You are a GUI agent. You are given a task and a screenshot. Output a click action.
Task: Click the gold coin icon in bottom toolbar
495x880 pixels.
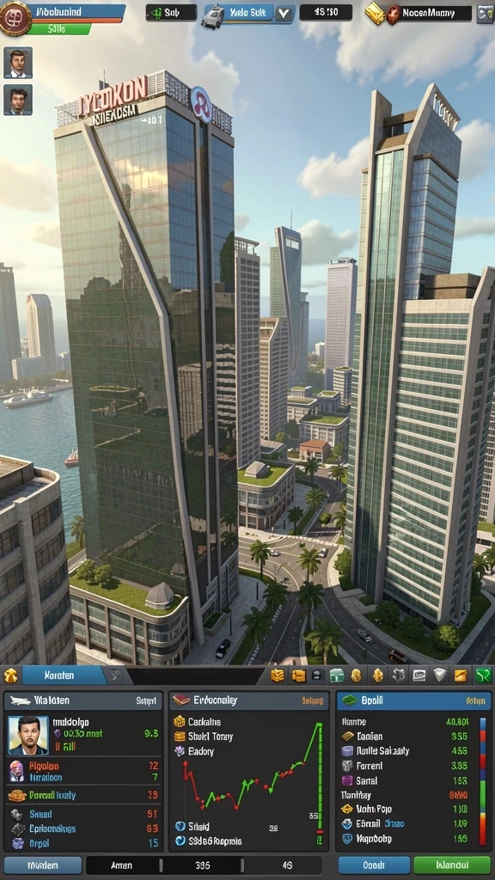[355, 675]
